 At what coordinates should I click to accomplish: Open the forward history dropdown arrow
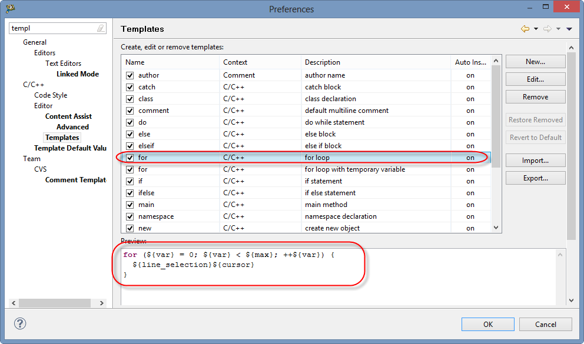point(558,29)
